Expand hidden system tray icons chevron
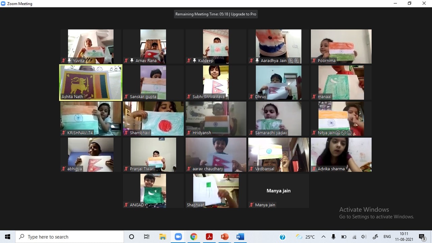Viewport: 432px width, 243px height. click(x=323, y=237)
